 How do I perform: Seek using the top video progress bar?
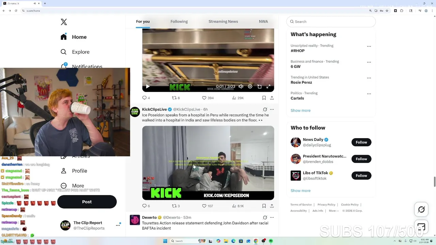tap(208, 79)
